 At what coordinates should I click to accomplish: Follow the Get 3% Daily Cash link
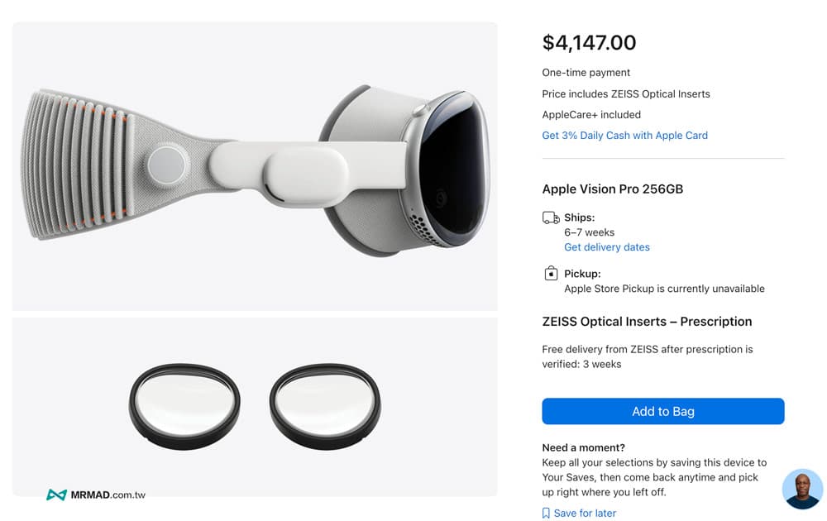click(x=624, y=136)
